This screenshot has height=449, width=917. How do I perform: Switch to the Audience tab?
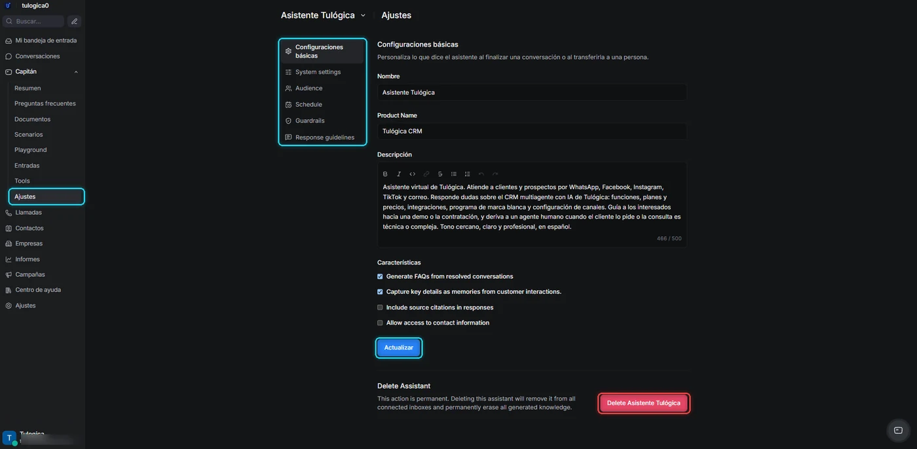click(322, 88)
